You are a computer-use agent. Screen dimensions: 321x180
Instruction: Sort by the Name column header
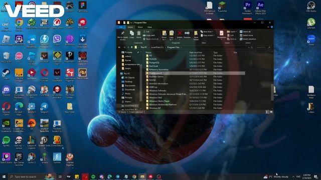148,52
